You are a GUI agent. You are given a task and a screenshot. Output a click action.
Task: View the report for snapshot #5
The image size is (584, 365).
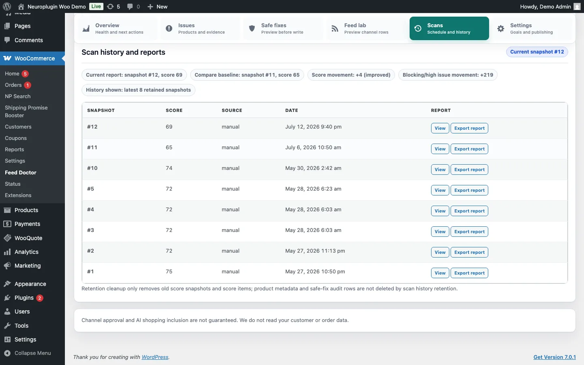coord(440,190)
